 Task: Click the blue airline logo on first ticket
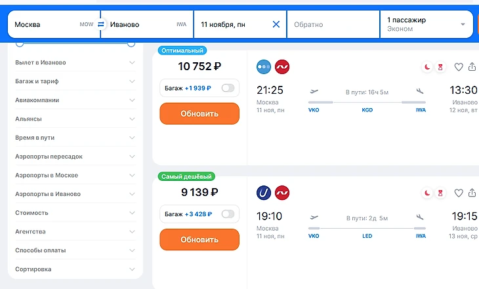(x=264, y=67)
